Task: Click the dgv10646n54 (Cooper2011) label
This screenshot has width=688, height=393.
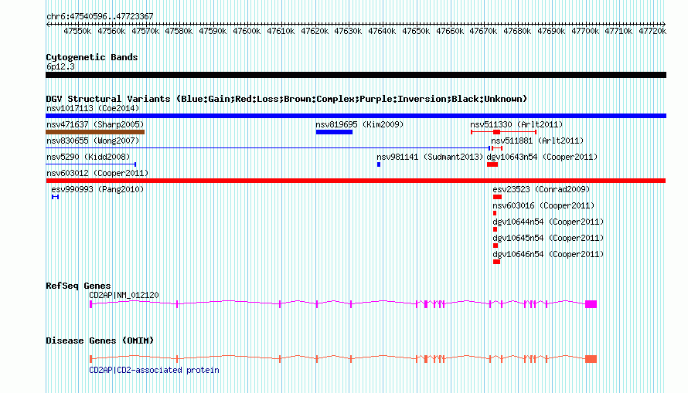Action: tap(548, 254)
